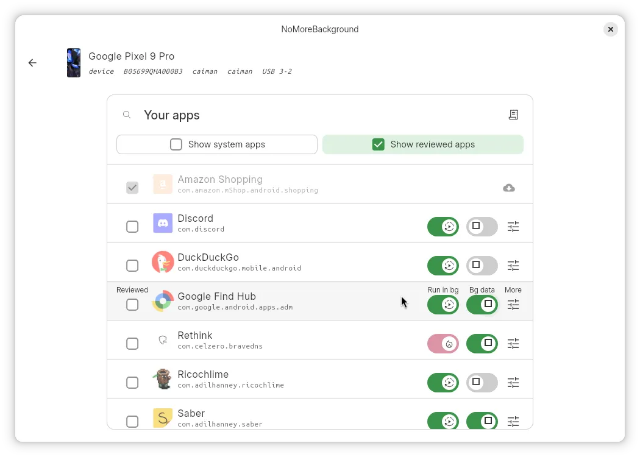Image resolution: width=640 pixels, height=457 pixels.
Task: Click package com.duckduckgo.mobile.android
Action: click(239, 268)
